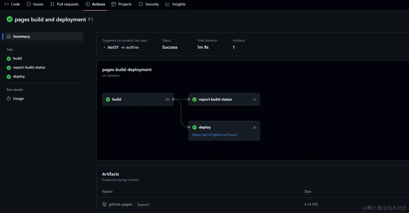Click the check icon beside sidebar report-build-status
This screenshot has width=409, height=213.
pyautogui.click(x=9, y=68)
